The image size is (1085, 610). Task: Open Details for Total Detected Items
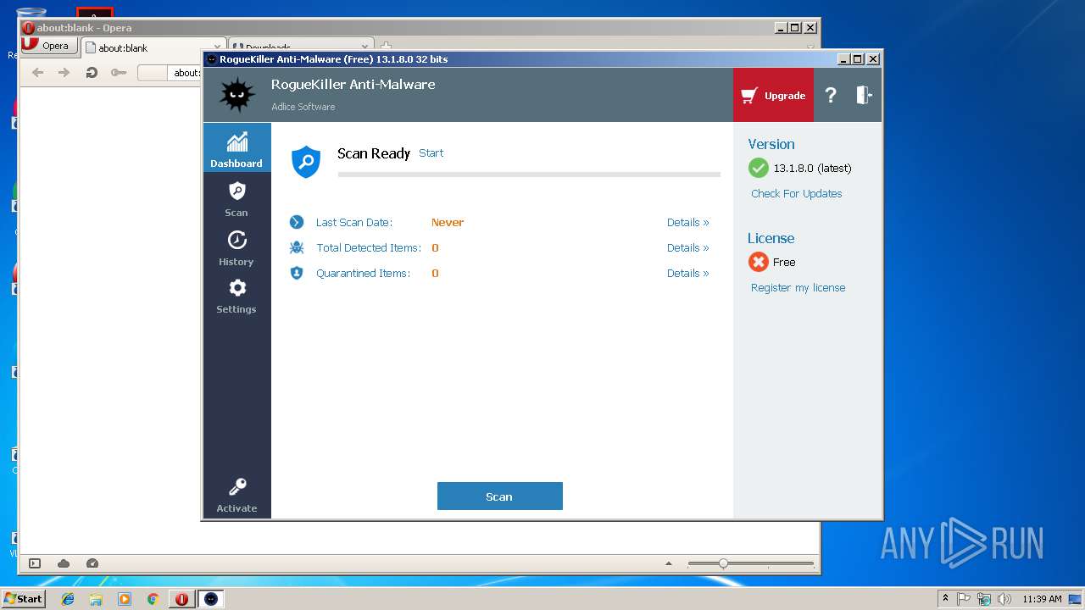(x=687, y=248)
